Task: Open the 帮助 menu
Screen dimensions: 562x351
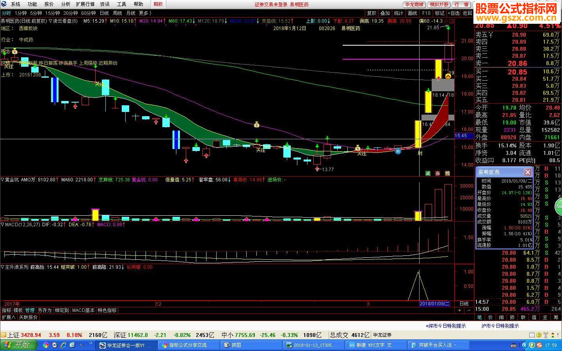Action: [138, 4]
